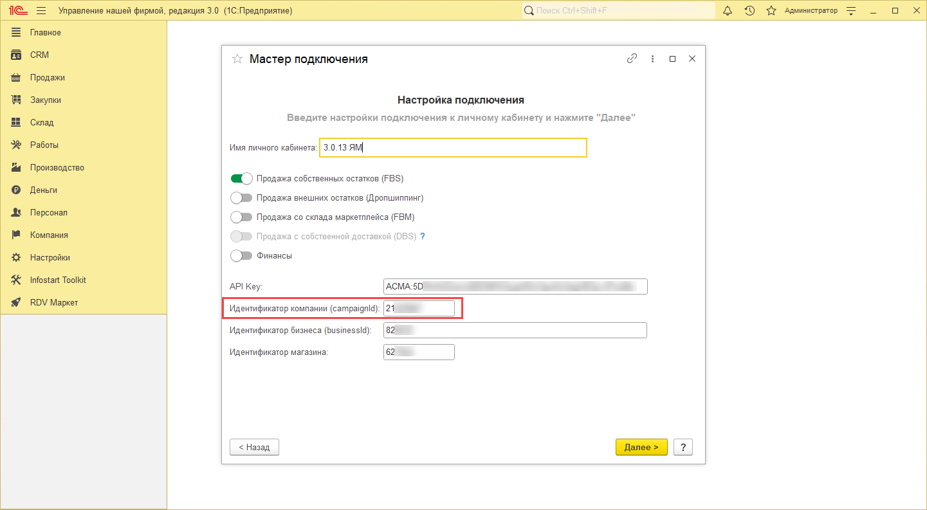This screenshot has width=927, height=510.
Task: Open help with the ? button
Action: (x=683, y=447)
